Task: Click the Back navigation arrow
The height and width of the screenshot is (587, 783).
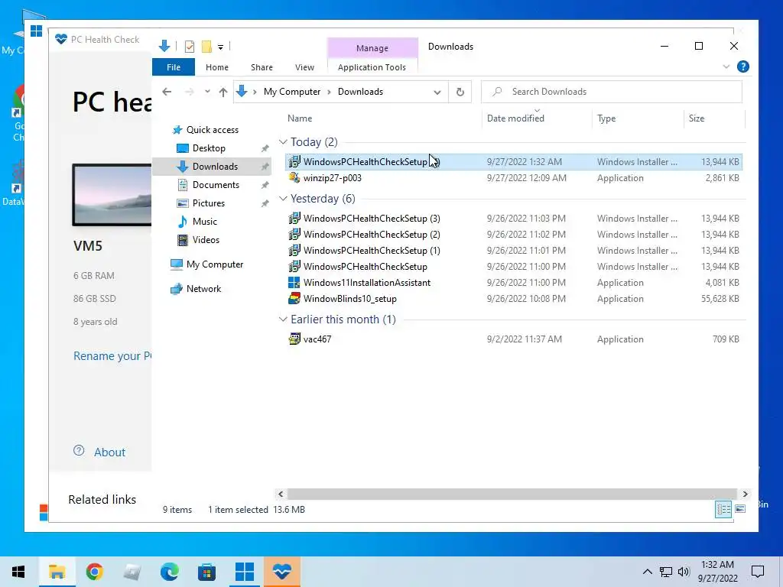Action: pos(167,92)
